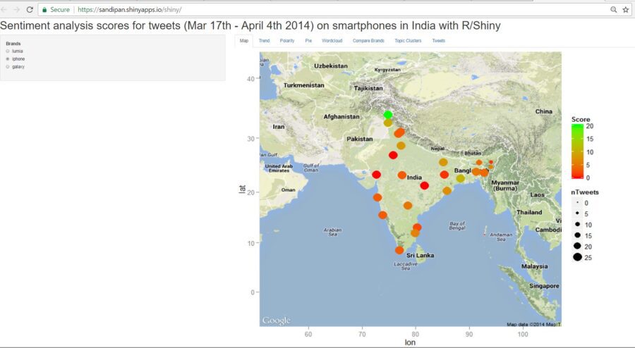Switch to the Pie tab
635x348 pixels.
click(x=308, y=40)
